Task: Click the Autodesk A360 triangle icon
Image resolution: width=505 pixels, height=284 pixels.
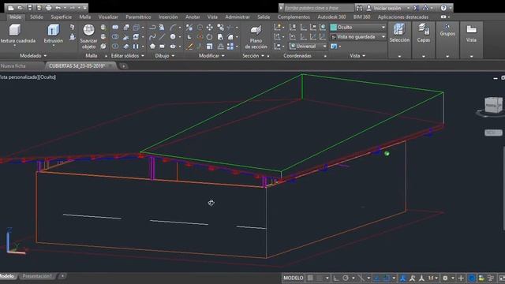Action: (425, 8)
